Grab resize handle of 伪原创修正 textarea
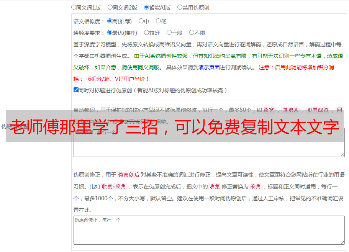Screen dimensions: 349x252 [x=342, y=242]
